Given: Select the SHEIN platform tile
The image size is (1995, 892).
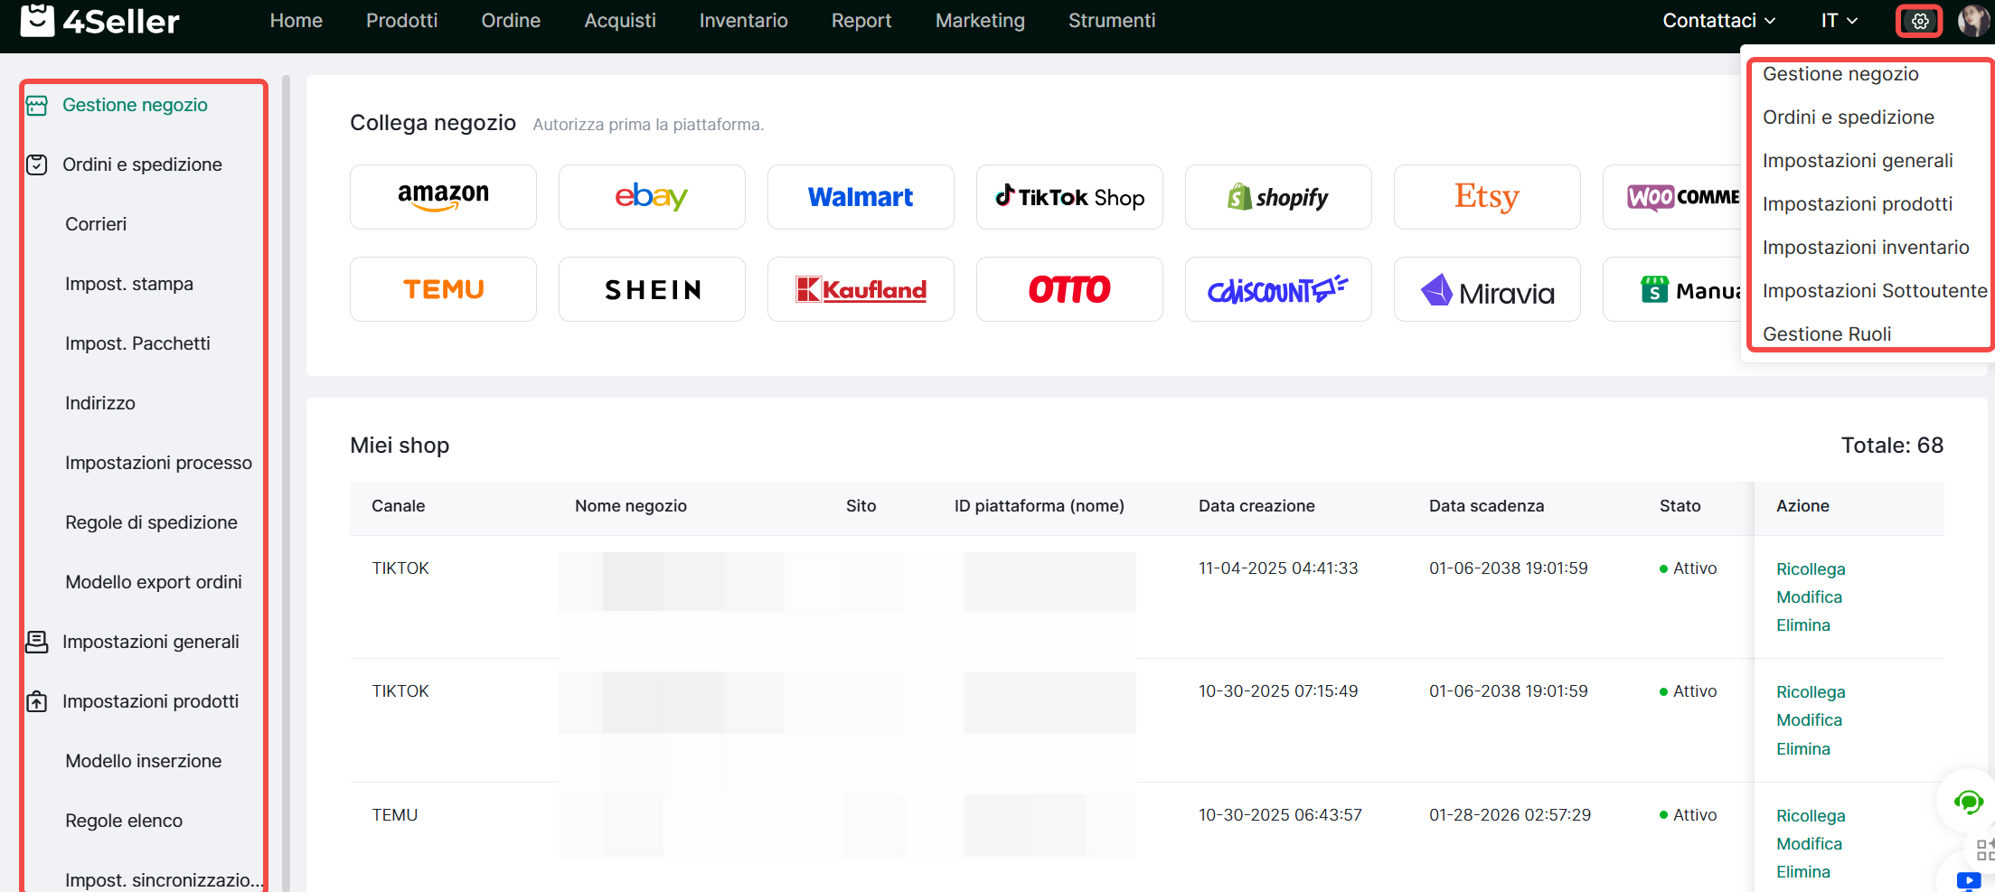Looking at the screenshot, I should pyautogui.click(x=652, y=289).
